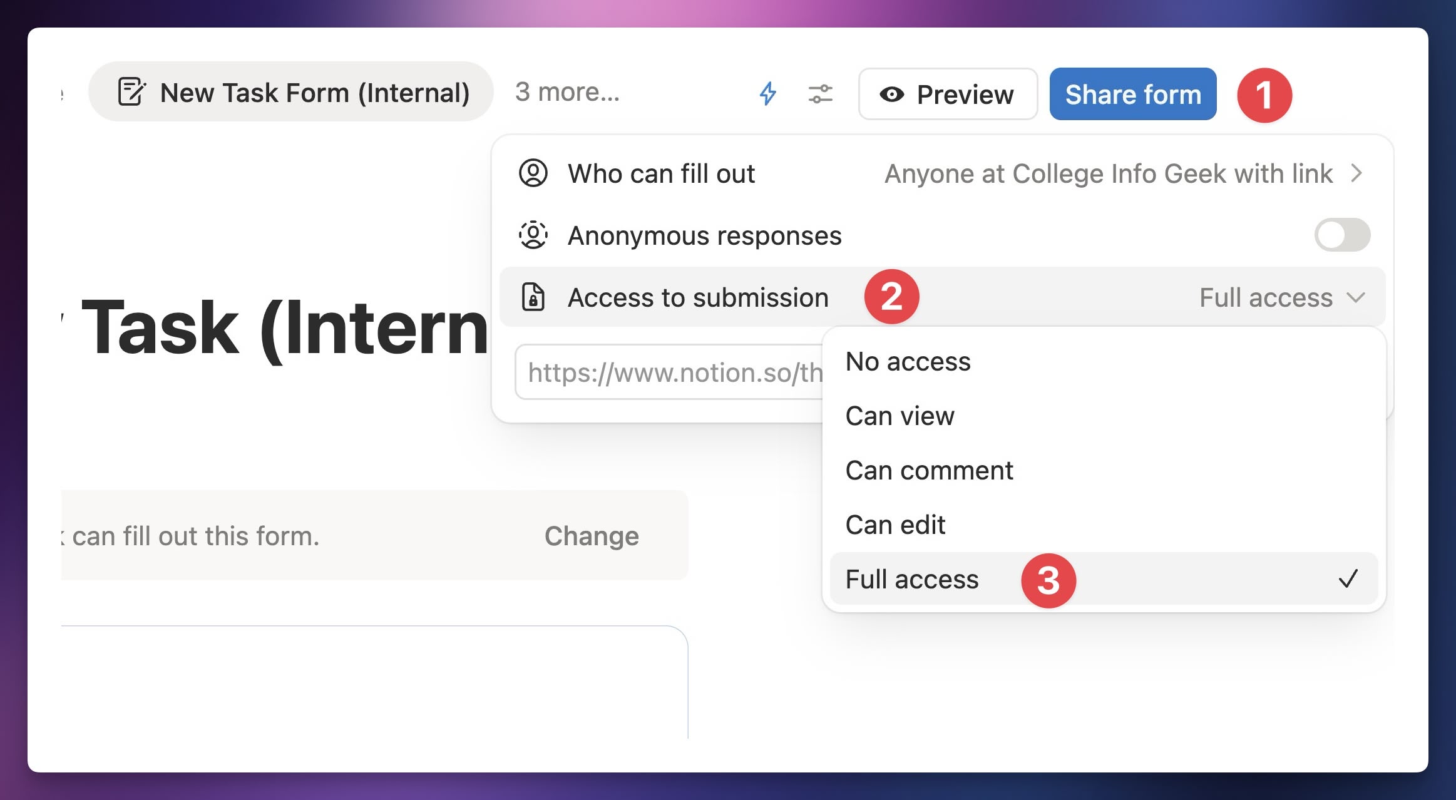Click the checkmark next to Full access
Image resolution: width=1456 pixels, height=800 pixels.
1348,578
